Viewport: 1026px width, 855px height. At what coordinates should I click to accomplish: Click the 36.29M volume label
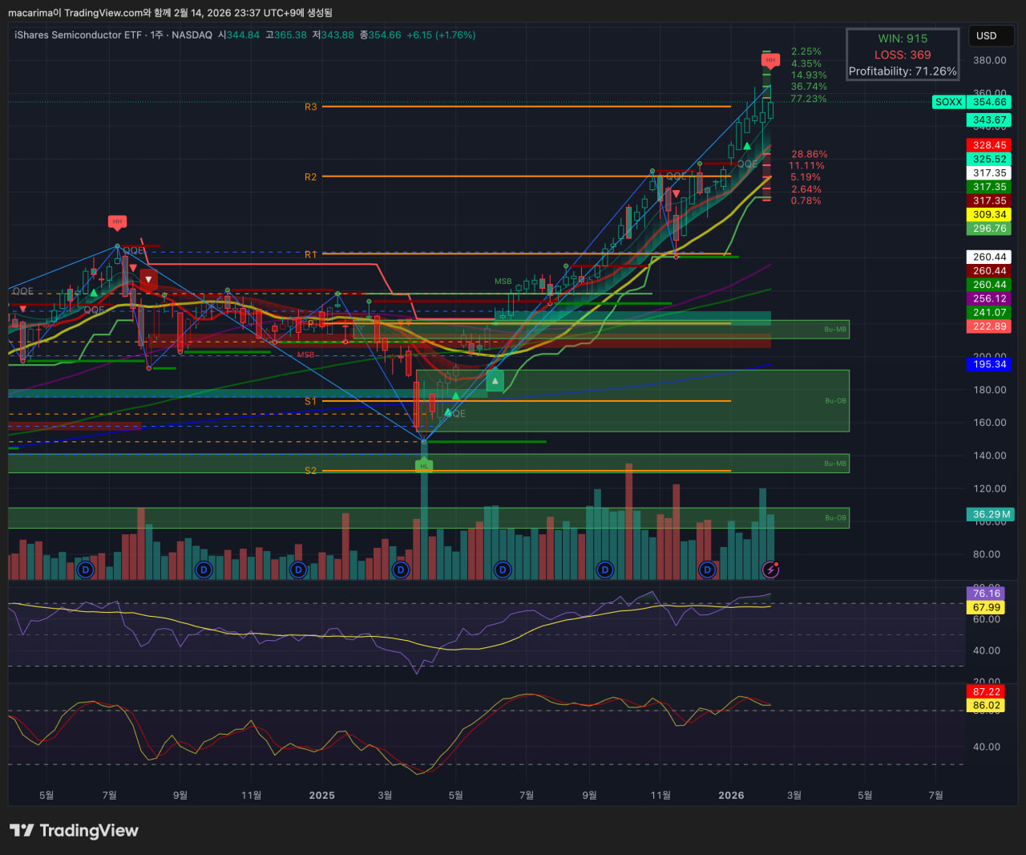[991, 514]
